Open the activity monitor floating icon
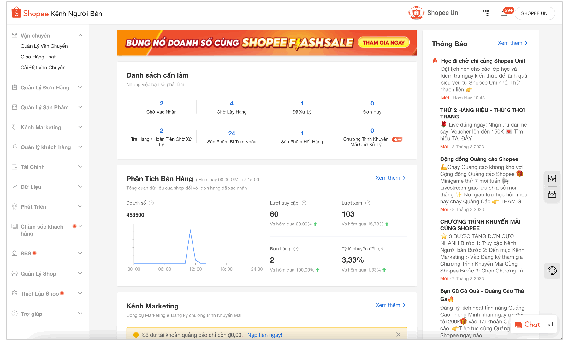The width and height of the screenshot is (569, 341). [552, 179]
